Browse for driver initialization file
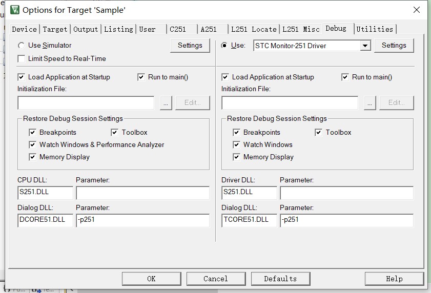Viewport: 431px width, 293px height. coord(370,103)
